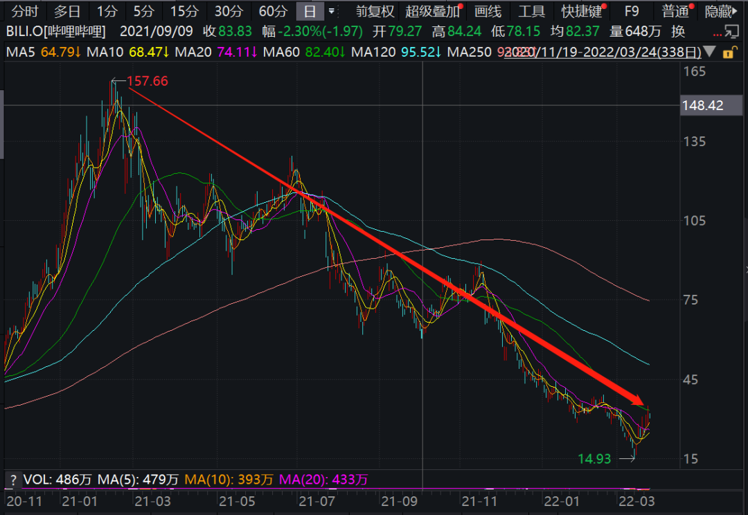Click the 21-01 time axis label

pyautogui.click(x=79, y=502)
